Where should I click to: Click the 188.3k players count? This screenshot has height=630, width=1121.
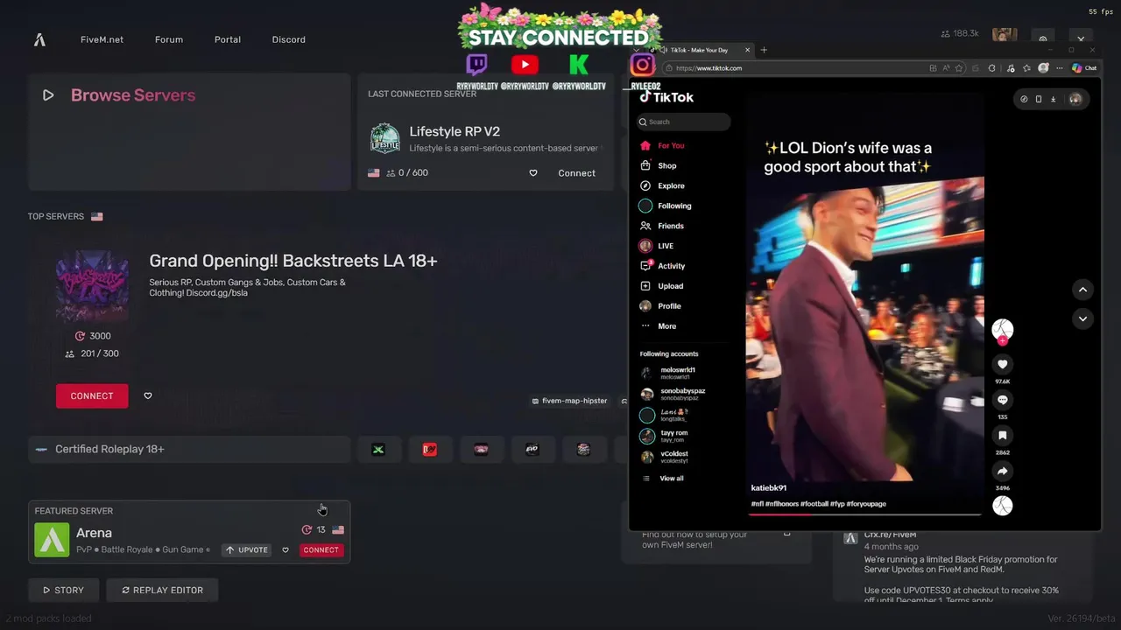tap(960, 33)
